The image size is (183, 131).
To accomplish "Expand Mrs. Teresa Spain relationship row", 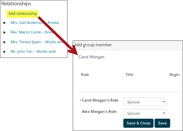I will click(x=5, y=42).
